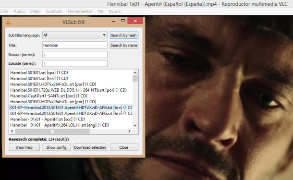The image size is (293, 180).
Task: Click Show config button
Action: coord(56,147)
